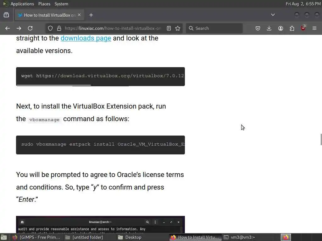This screenshot has width=322, height=241.
Task: Click the wget download command code block
Action: pos(100,76)
